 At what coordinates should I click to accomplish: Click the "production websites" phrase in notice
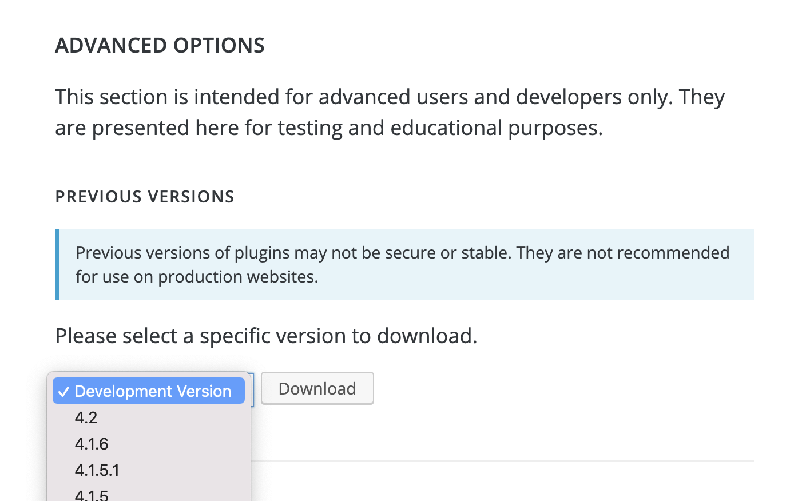pyautogui.click(x=238, y=277)
